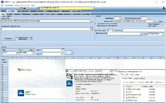Open the Graphs sub-tab
This screenshot has height=103, width=166.
pyautogui.click(x=17, y=14)
